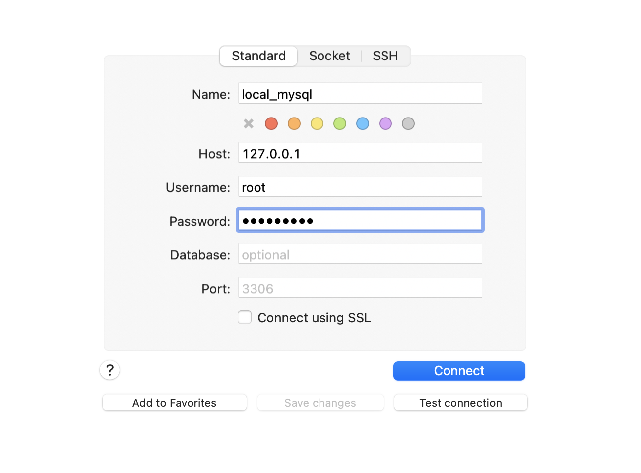Select the gray connection color dot

[x=408, y=123]
